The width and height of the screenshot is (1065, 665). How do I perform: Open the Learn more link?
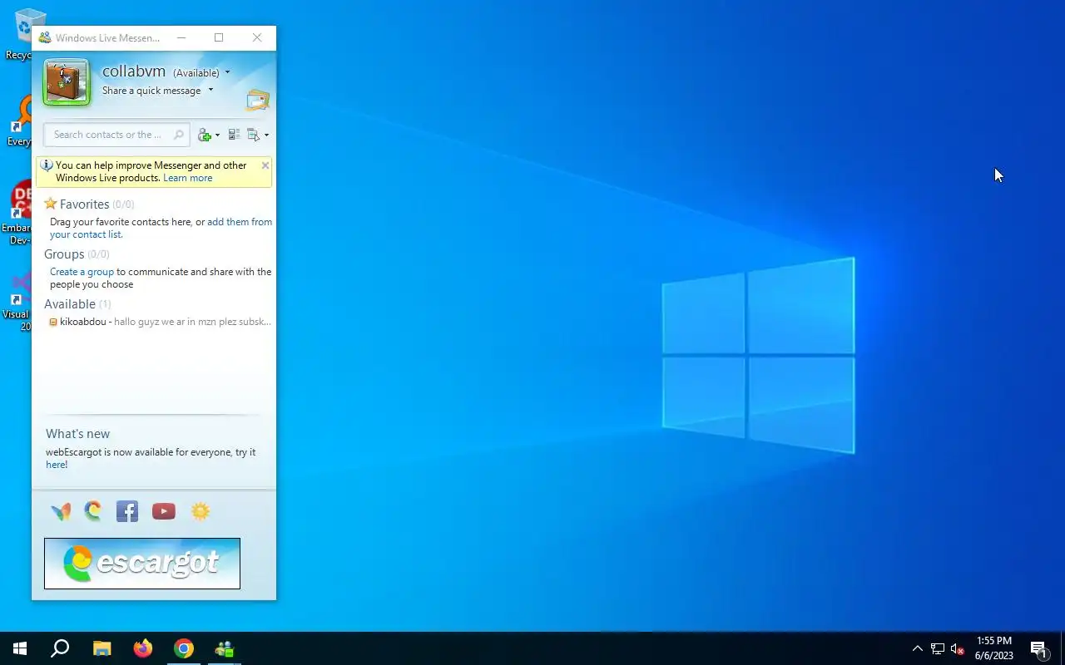187,178
